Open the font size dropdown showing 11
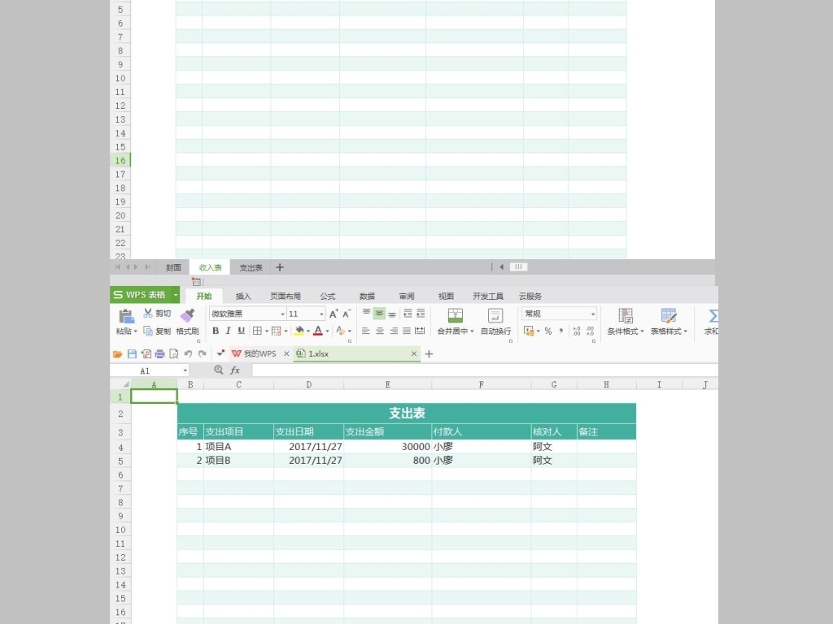The height and width of the screenshot is (624, 833). click(321, 314)
